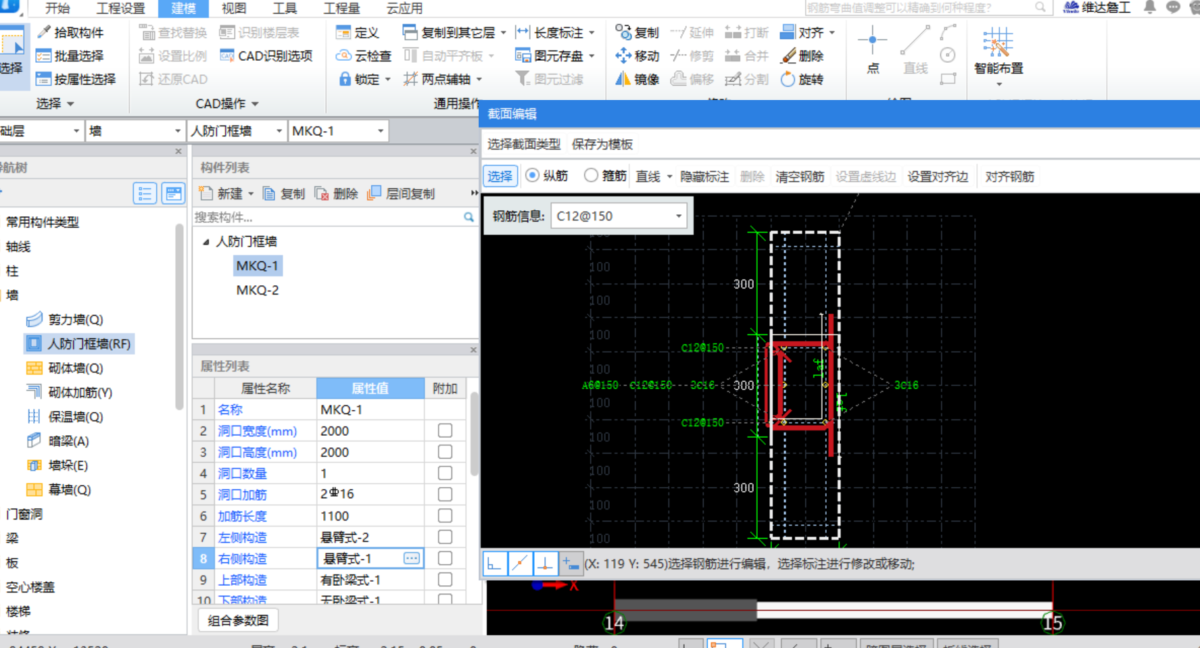This screenshot has height=648, width=1200.
Task: Run 云检查 cloud check
Action: pos(364,56)
